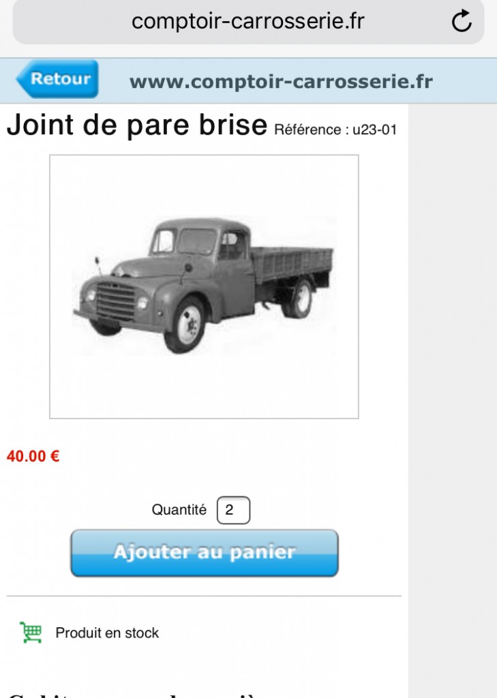The height and width of the screenshot is (698, 497).
Task: Click the gray right side panel
Action: (453, 401)
